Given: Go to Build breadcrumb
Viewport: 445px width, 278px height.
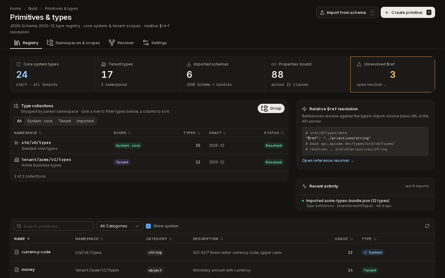Looking at the screenshot, I should point(33,9).
